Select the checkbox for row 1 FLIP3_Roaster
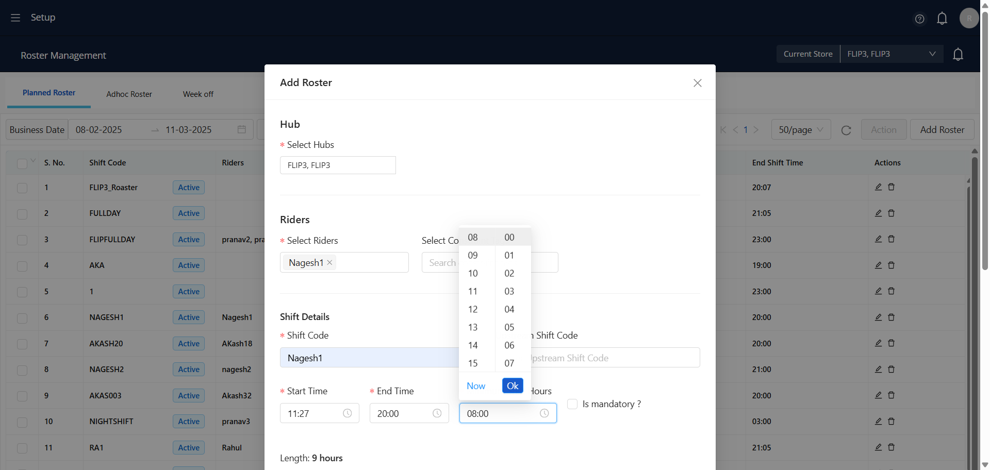Image resolution: width=990 pixels, height=470 pixels. (x=22, y=188)
